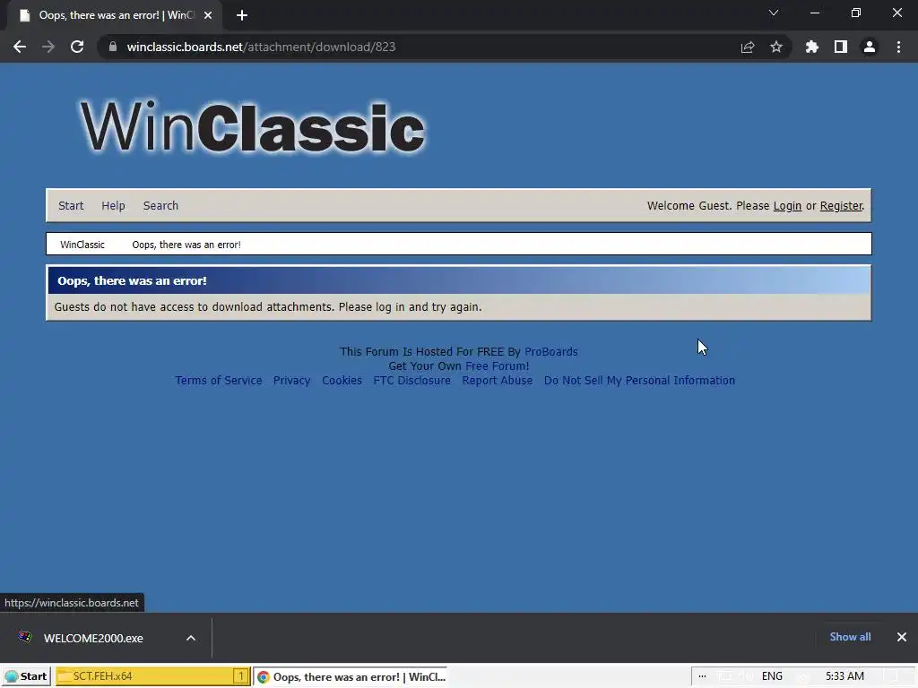Open a new browser tab
The width and height of the screenshot is (918, 688).
tap(242, 15)
